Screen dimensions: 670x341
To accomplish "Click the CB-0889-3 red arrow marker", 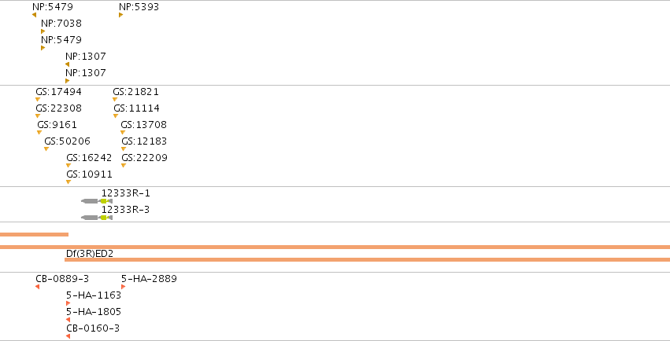I will tap(38, 287).
